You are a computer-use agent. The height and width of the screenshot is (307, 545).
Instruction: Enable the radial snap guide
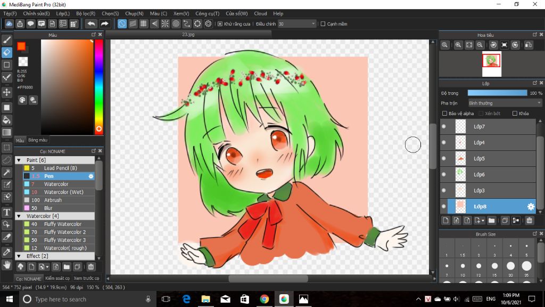(x=165, y=23)
